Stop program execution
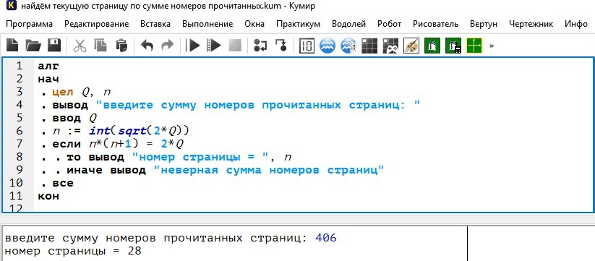Image resolution: width=595 pixels, height=261 pixels. (235, 46)
